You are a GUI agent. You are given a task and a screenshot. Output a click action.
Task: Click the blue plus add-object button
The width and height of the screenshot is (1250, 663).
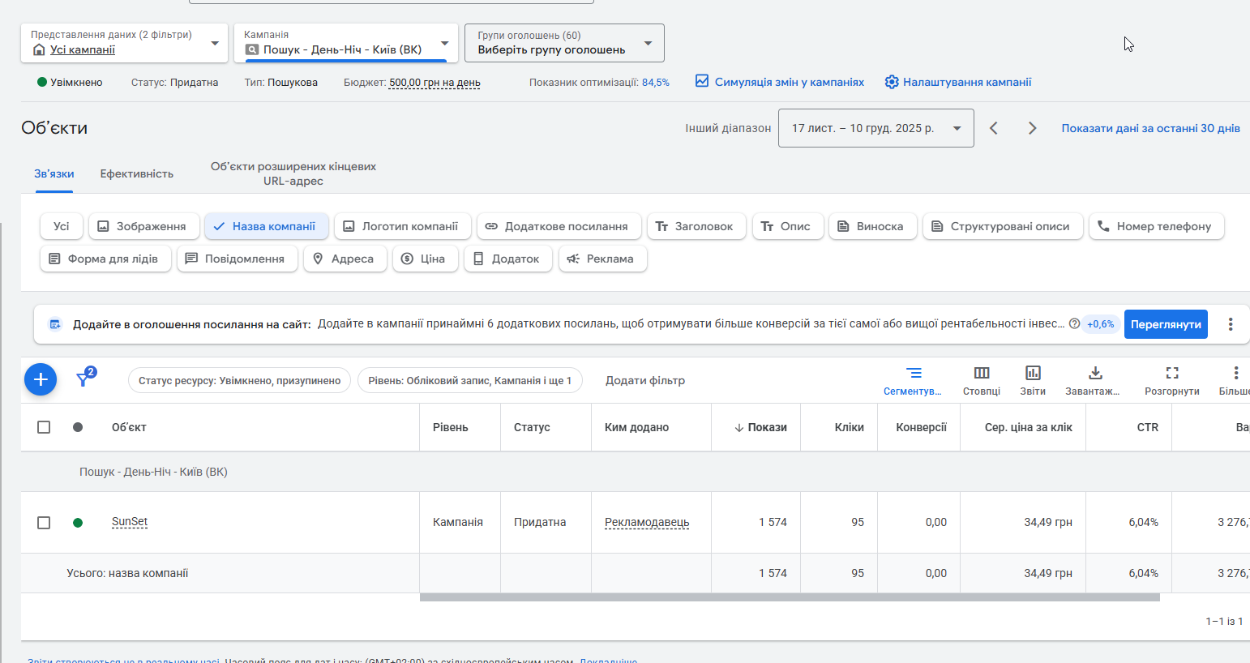point(41,379)
